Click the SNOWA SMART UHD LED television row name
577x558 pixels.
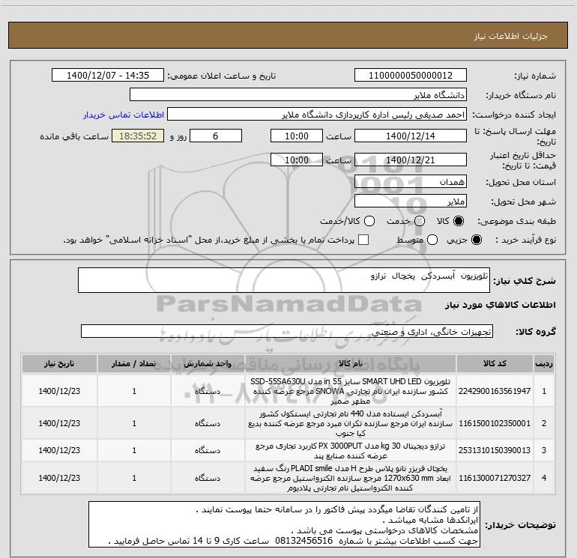coord(351,391)
